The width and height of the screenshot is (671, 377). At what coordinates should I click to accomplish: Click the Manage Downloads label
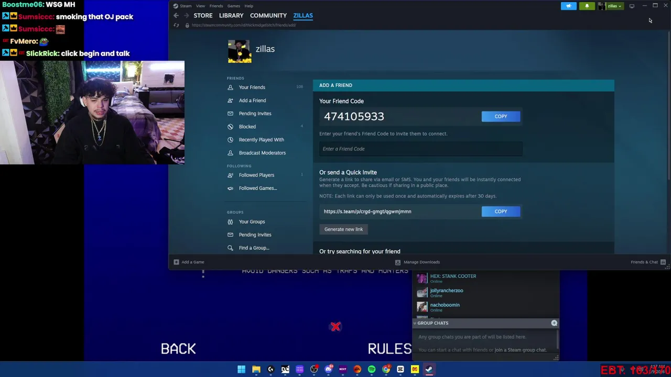(x=421, y=262)
